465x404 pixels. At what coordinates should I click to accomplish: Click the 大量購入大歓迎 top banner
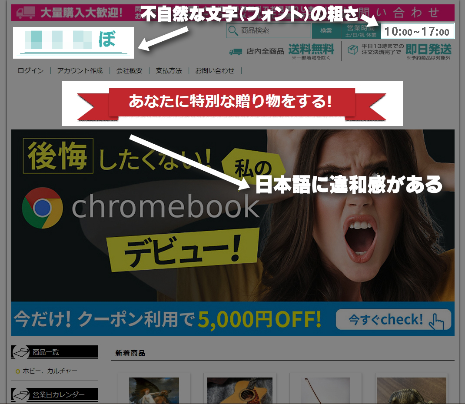click(233, 13)
